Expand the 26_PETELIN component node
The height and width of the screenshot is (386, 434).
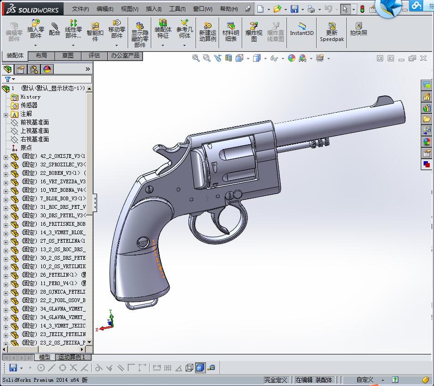(6, 276)
